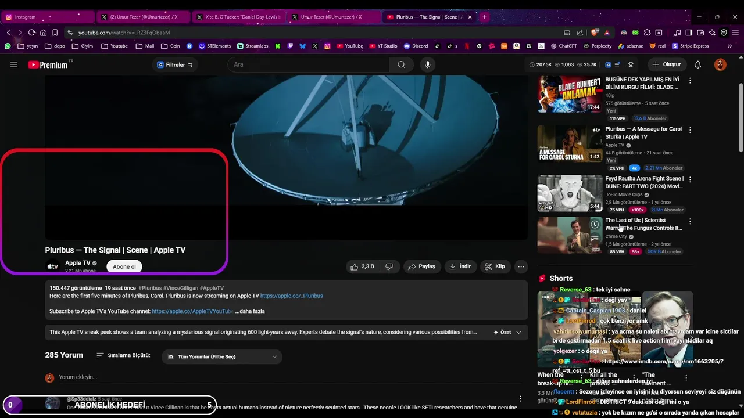Click the Yorum ekleyin comment box
Screen dimensions: 744x418
click(291, 377)
